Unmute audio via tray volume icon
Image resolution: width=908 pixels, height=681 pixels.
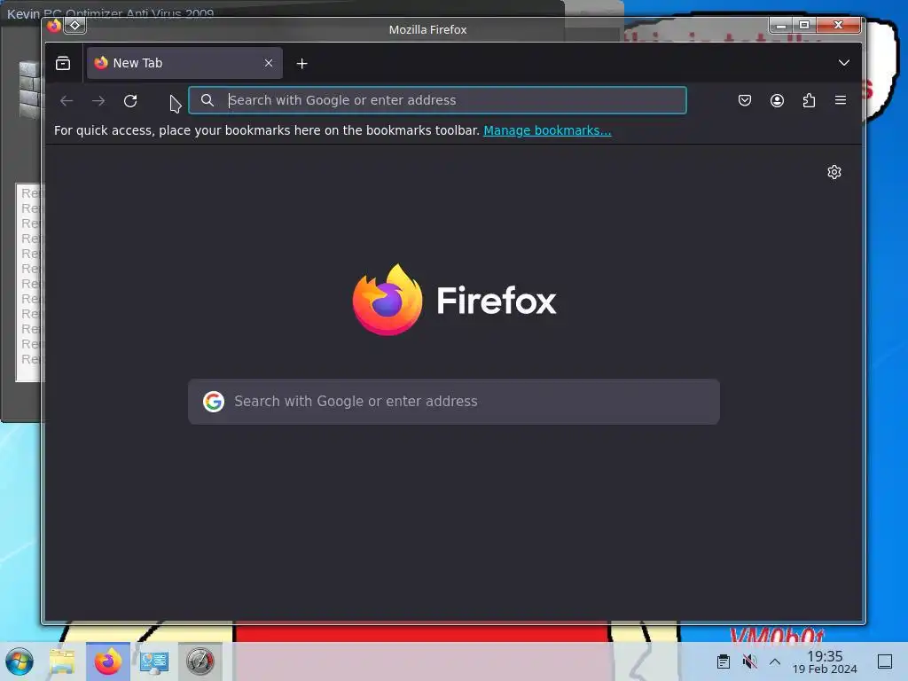pos(749,661)
